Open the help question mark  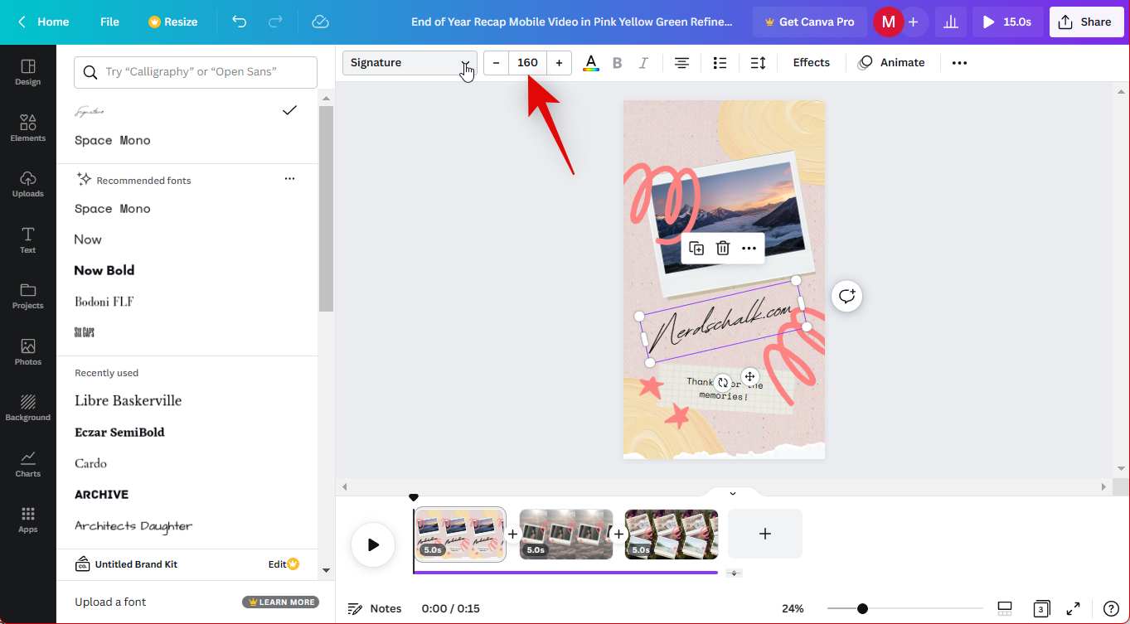(x=1111, y=608)
